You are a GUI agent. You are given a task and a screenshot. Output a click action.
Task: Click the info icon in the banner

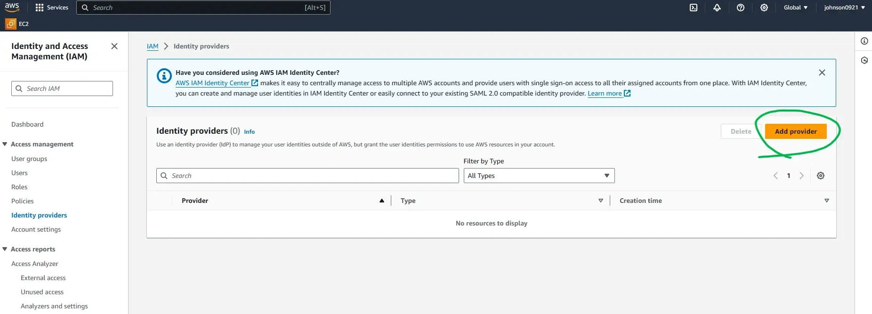click(x=164, y=76)
